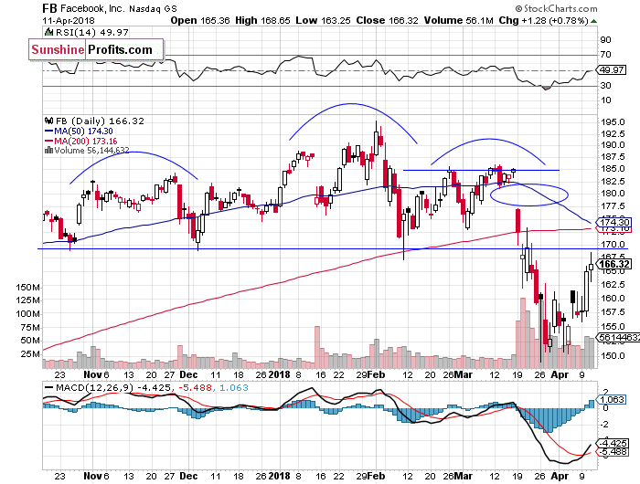Click the Close 166.32 value
This screenshot has width=640, height=484.
point(387,20)
